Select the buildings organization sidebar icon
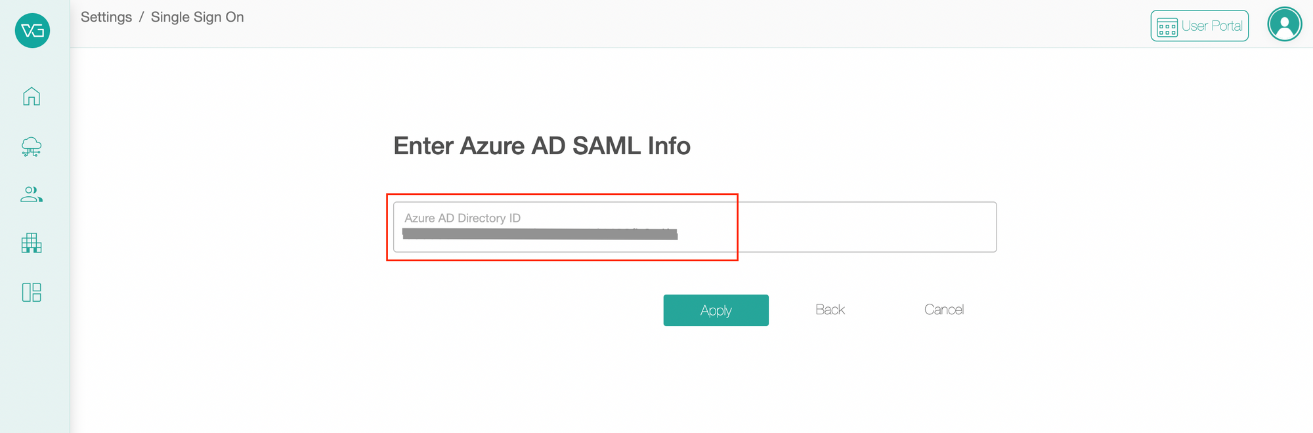 coord(32,243)
